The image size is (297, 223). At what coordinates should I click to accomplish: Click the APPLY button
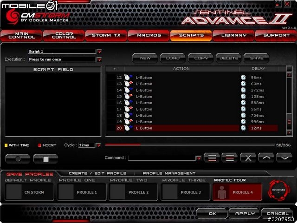click(245, 214)
